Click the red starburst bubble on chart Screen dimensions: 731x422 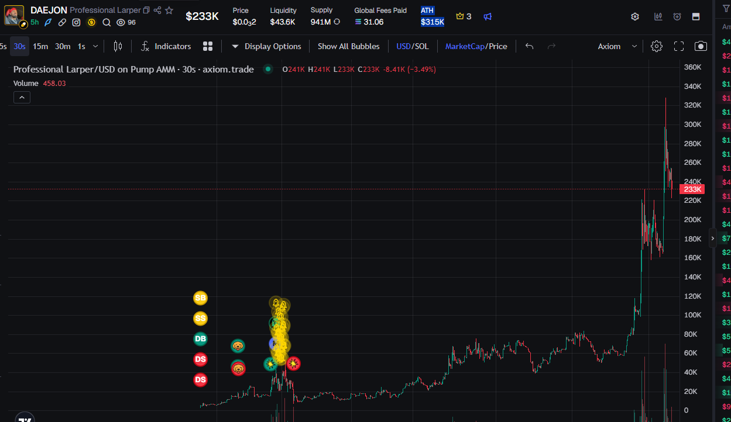click(294, 364)
